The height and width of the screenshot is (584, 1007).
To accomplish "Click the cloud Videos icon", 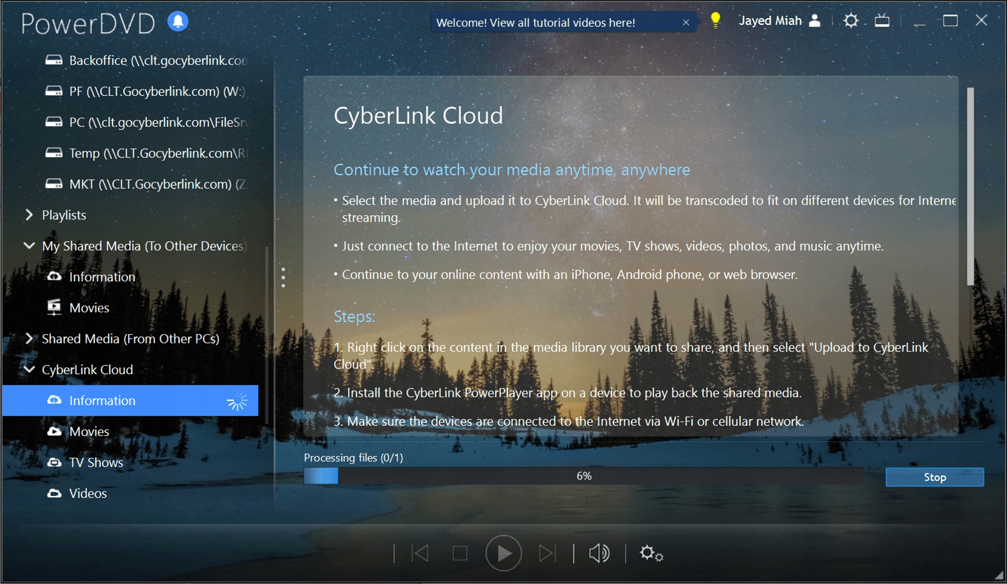I will 54,493.
